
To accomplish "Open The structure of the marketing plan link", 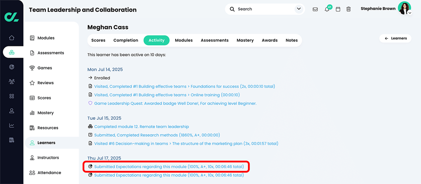I will (186, 143).
